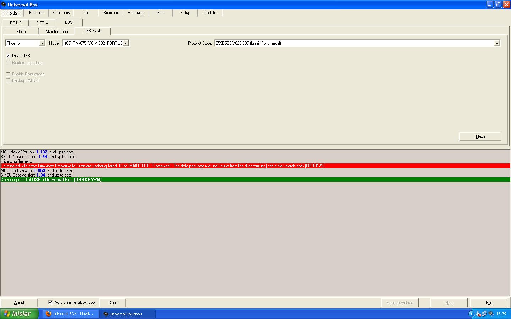Screen dimensions: 511x319
Task: Click the Abort download button
Action: point(400,303)
